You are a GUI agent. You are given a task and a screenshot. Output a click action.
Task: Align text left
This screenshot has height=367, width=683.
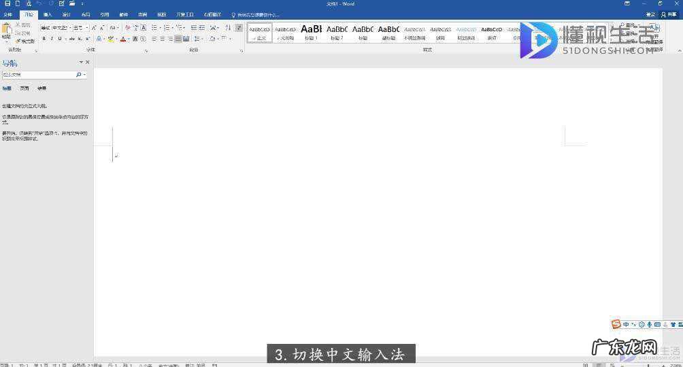click(x=154, y=39)
